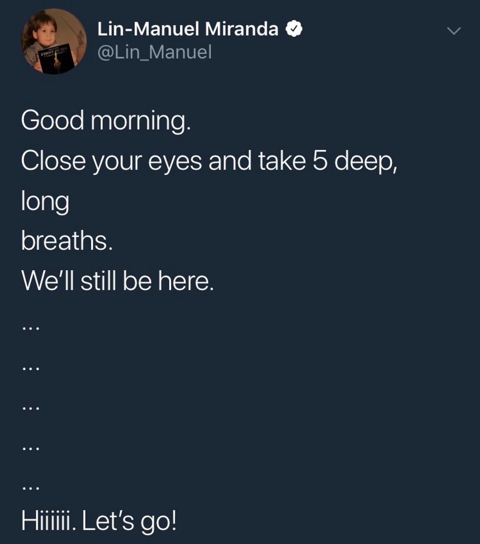The height and width of the screenshot is (544, 480).
Task: Open the @Lin_Manuel handle link
Action: [154, 52]
